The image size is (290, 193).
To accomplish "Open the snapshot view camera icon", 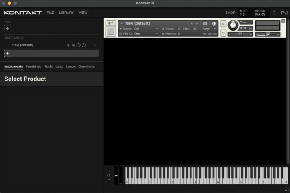I will click(205, 24).
